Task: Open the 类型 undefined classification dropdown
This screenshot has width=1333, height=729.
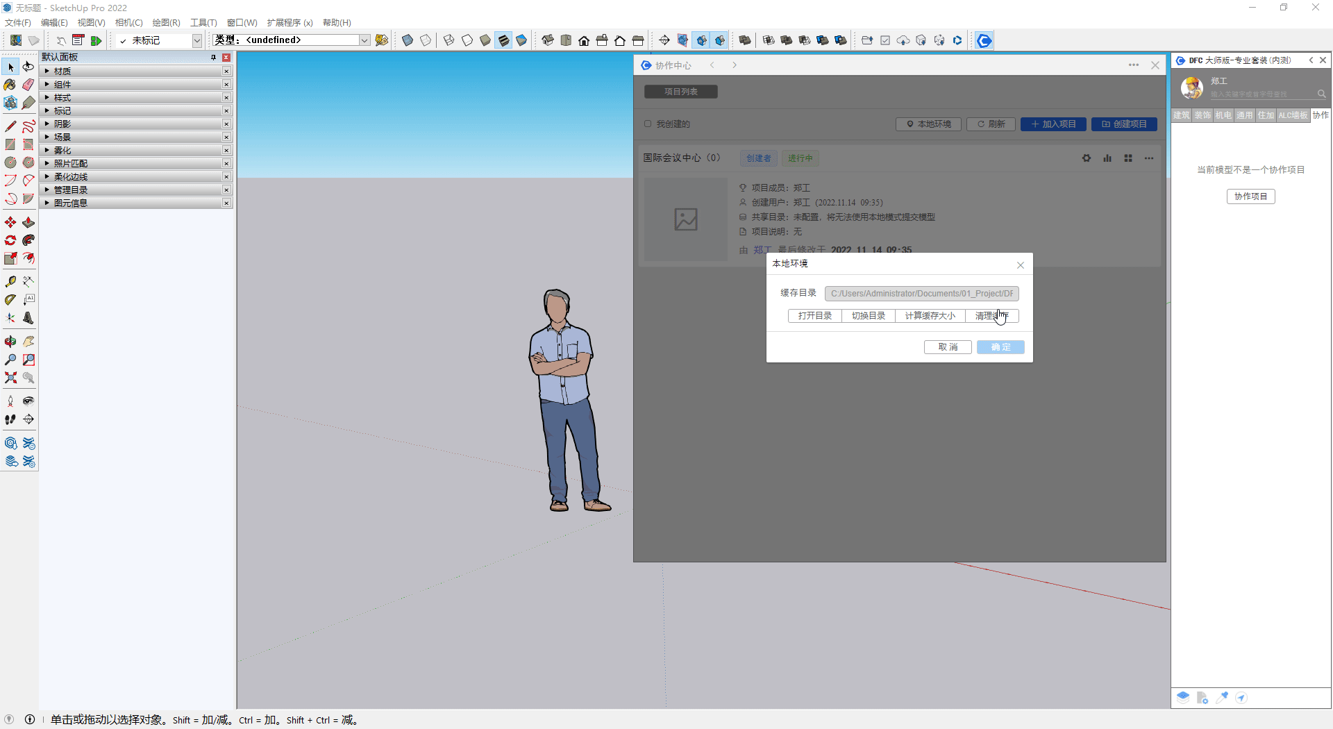Action: 364,40
